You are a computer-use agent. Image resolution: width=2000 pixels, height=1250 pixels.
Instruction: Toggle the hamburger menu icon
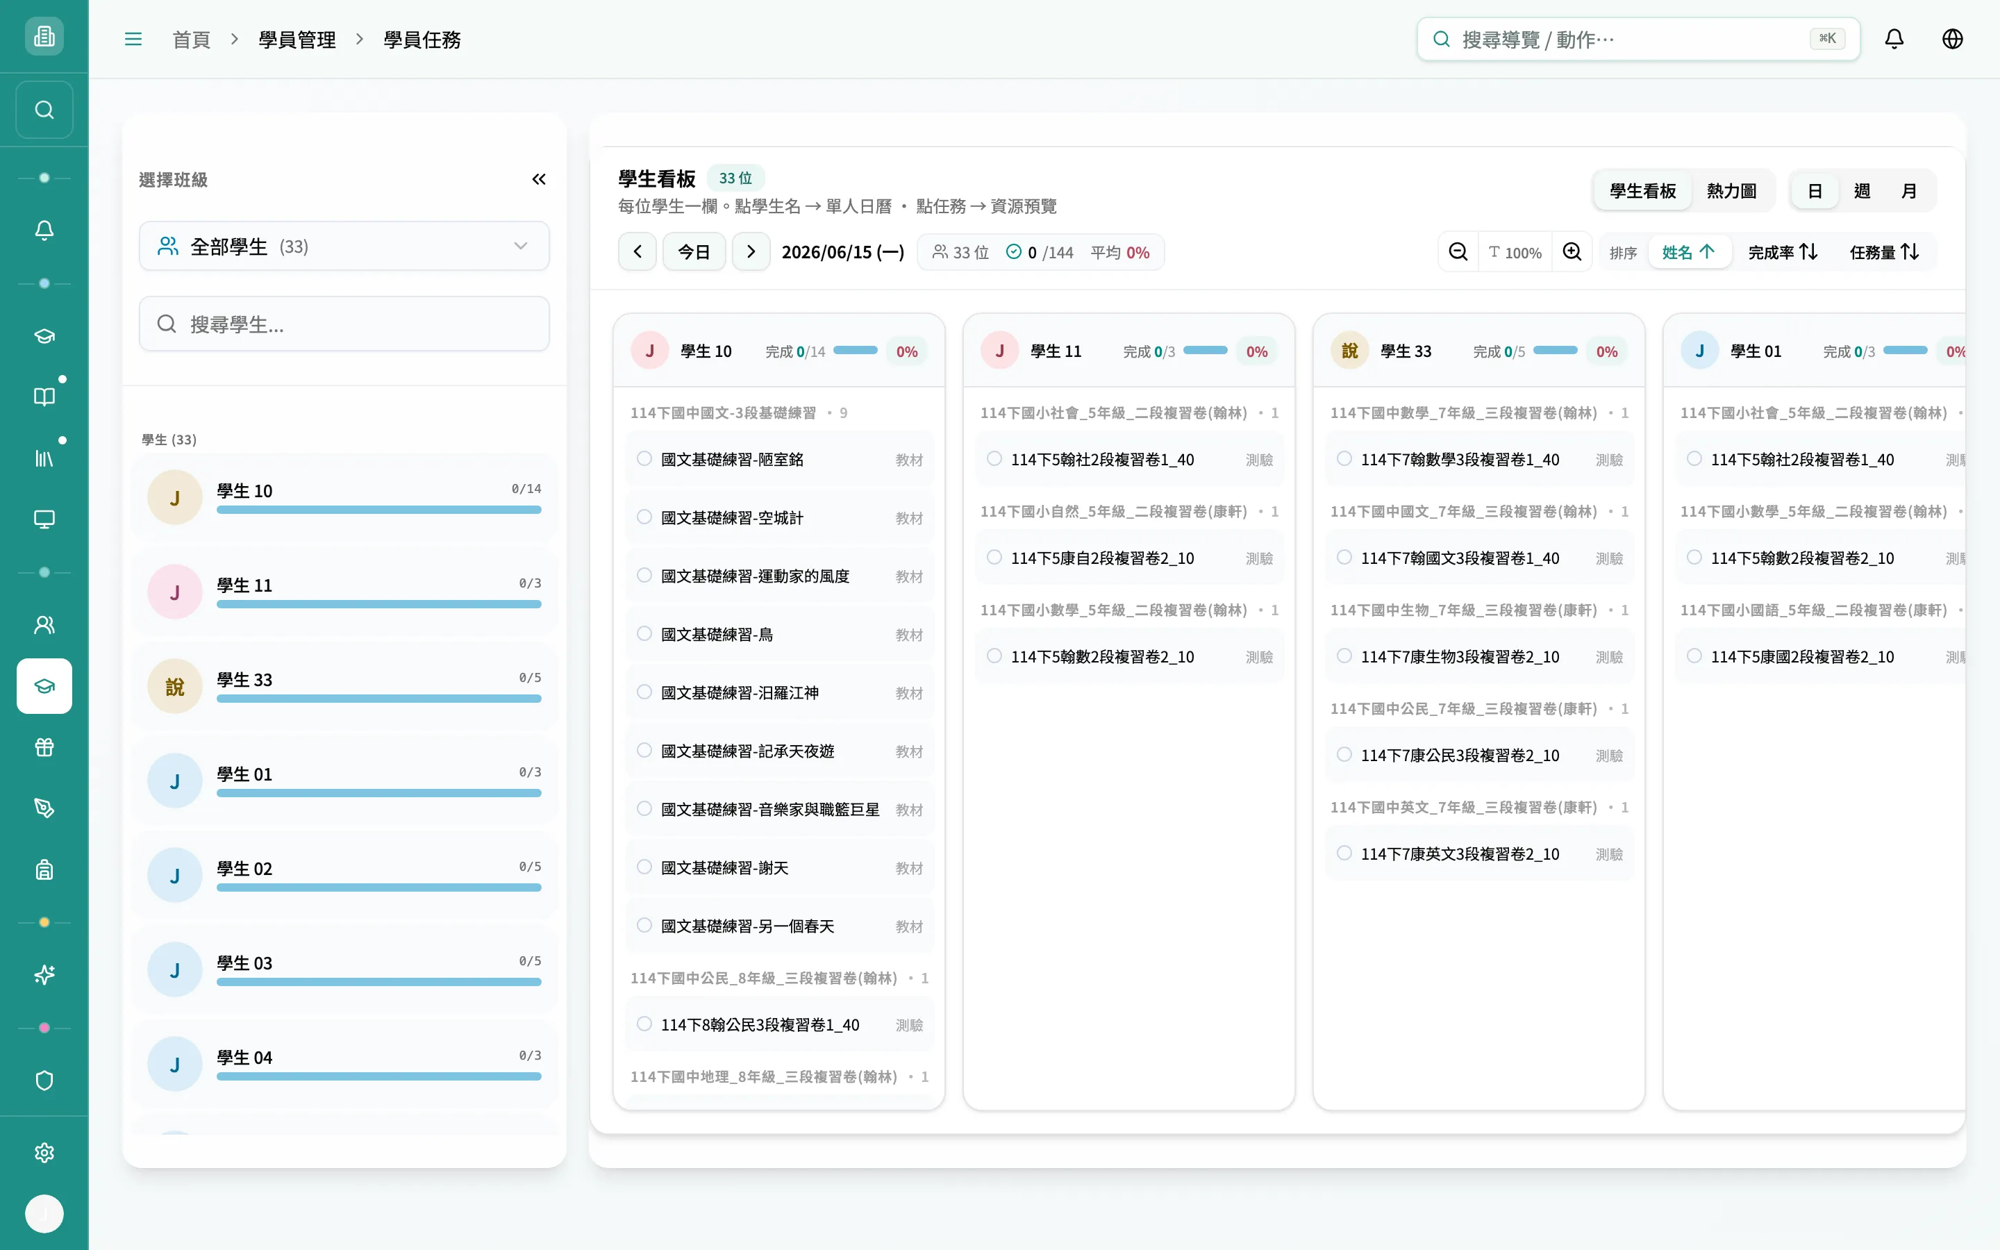[x=133, y=39]
